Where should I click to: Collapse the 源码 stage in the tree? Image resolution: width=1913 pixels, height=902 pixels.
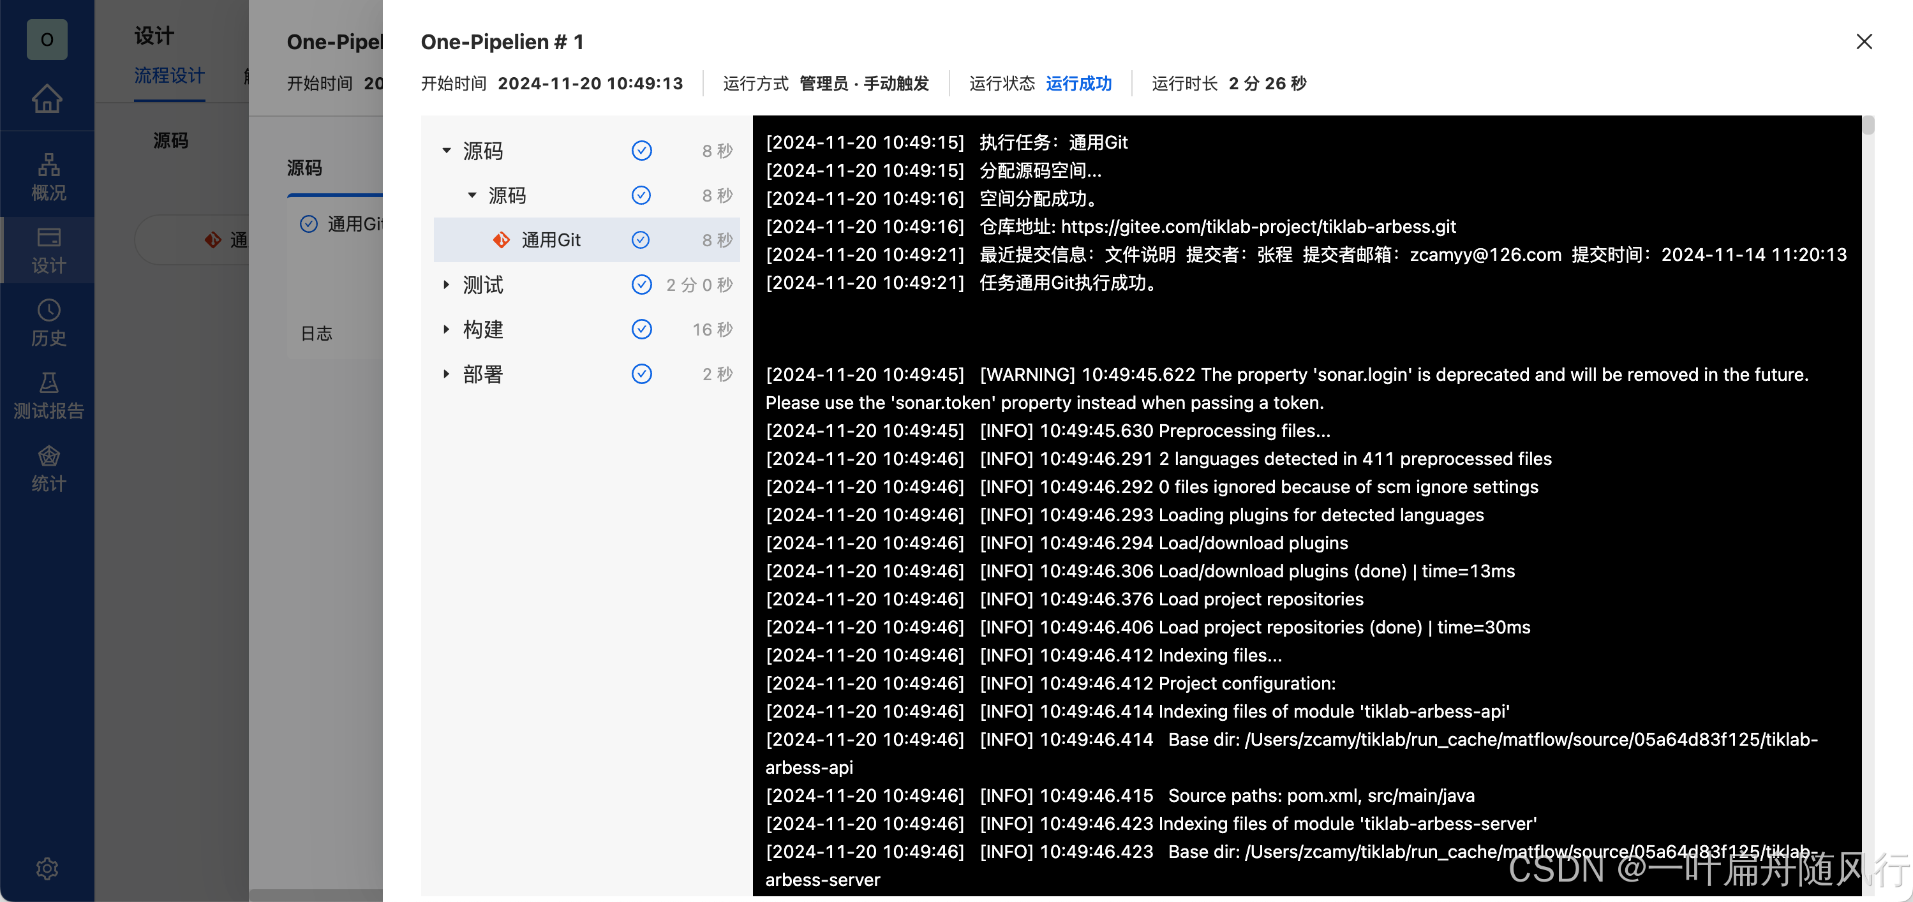click(447, 150)
